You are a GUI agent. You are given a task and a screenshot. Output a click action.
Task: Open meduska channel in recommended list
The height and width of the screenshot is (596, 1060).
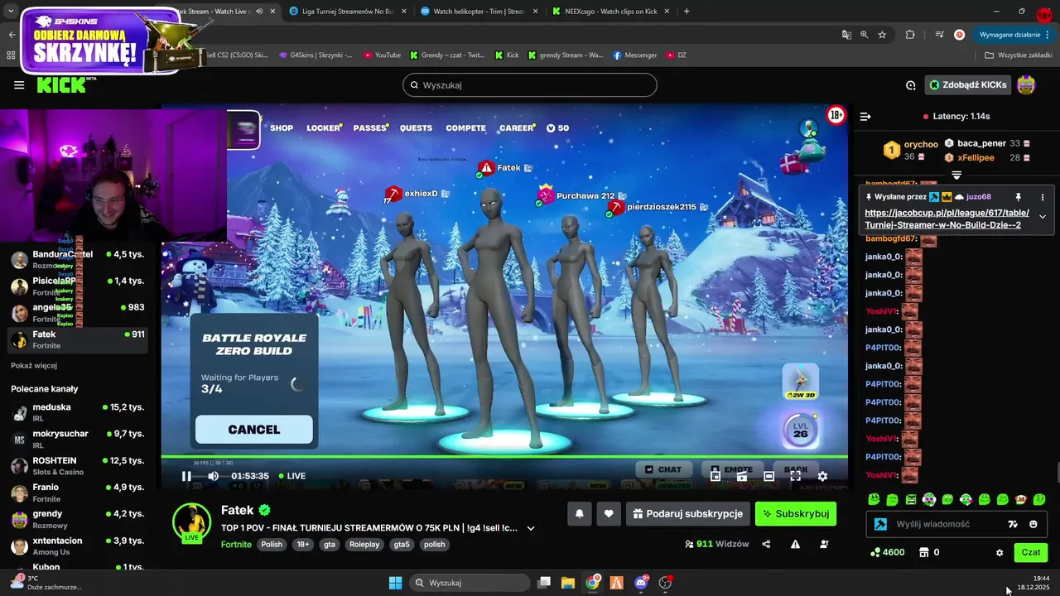pyautogui.click(x=79, y=412)
